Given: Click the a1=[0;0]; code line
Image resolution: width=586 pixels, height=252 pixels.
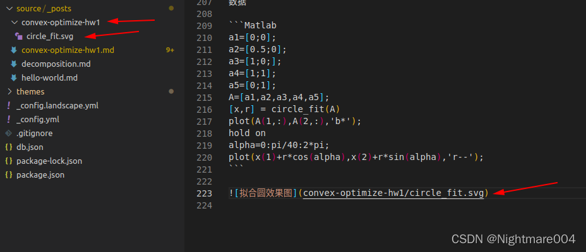Looking at the screenshot, I should [253, 38].
